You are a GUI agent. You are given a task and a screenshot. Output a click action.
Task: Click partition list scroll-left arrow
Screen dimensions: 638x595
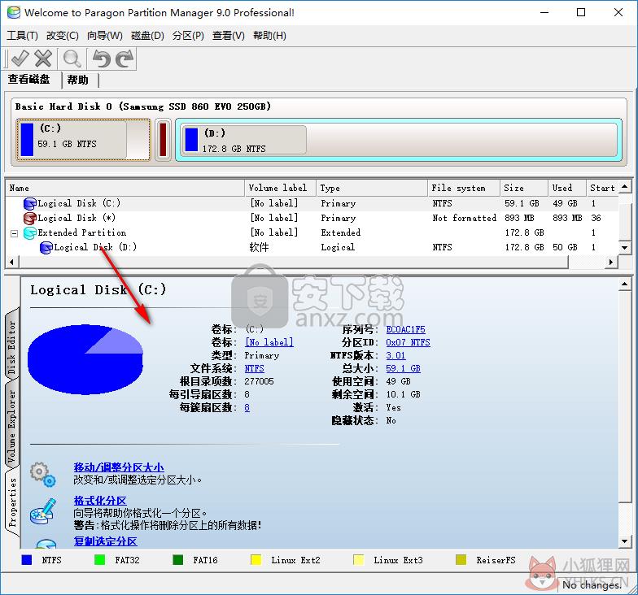[11, 262]
